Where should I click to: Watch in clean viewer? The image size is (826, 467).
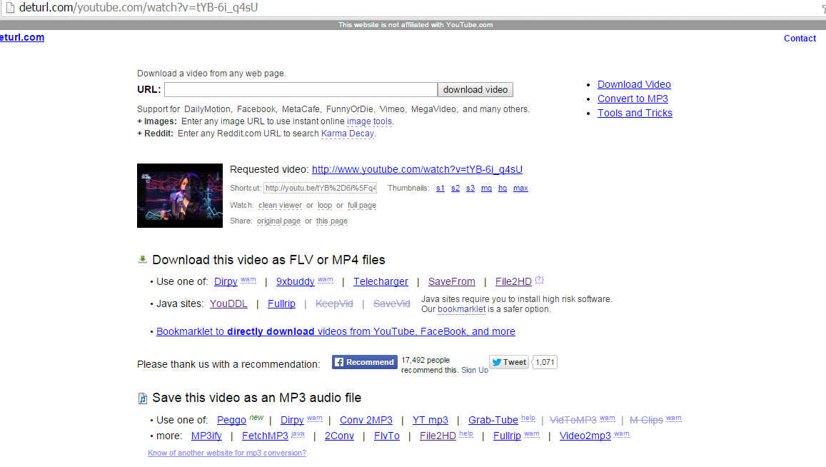tap(280, 206)
